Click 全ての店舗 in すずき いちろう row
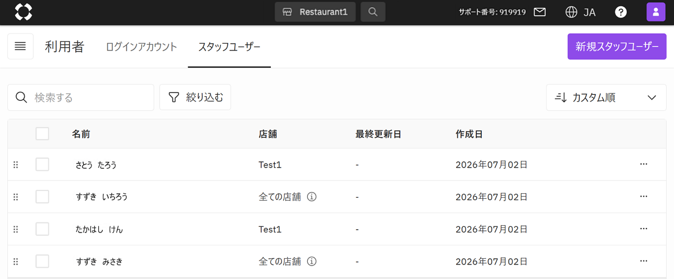 pyautogui.click(x=280, y=197)
